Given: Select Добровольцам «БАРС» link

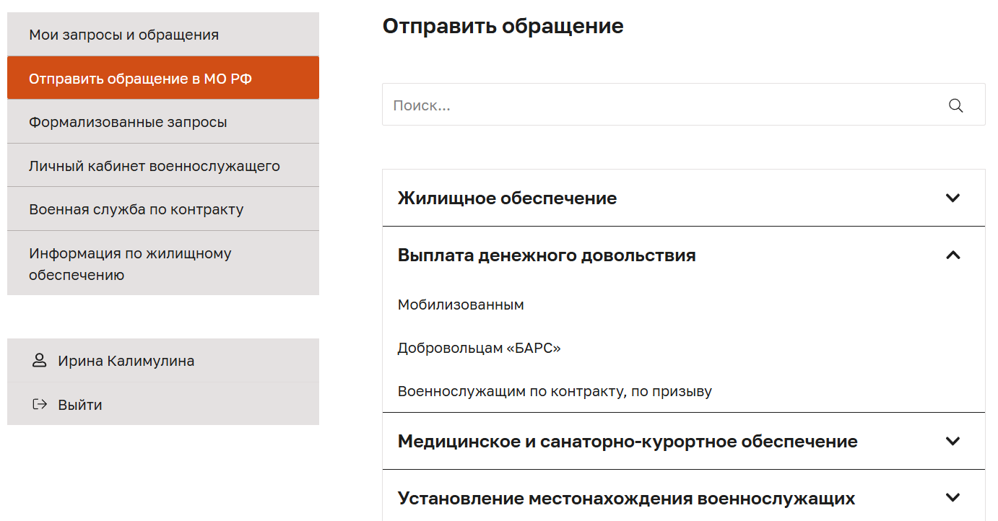Looking at the screenshot, I should 479,348.
